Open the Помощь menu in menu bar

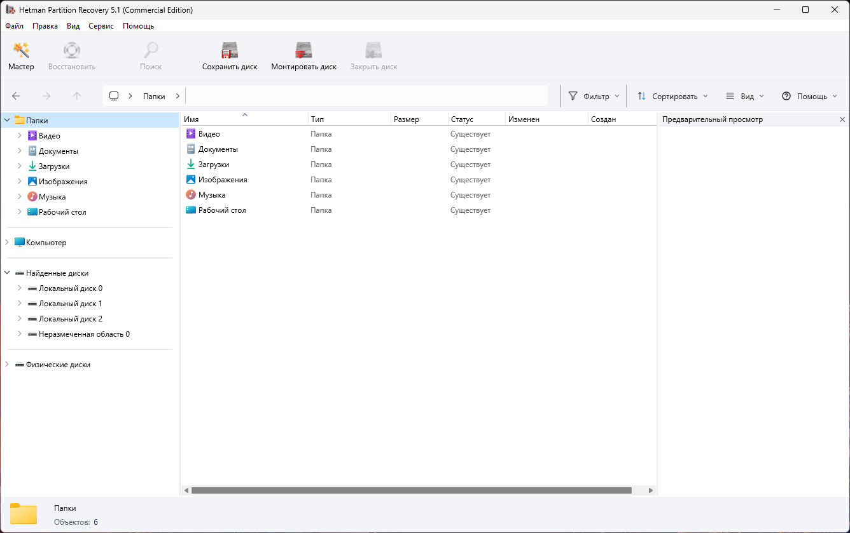click(x=138, y=26)
